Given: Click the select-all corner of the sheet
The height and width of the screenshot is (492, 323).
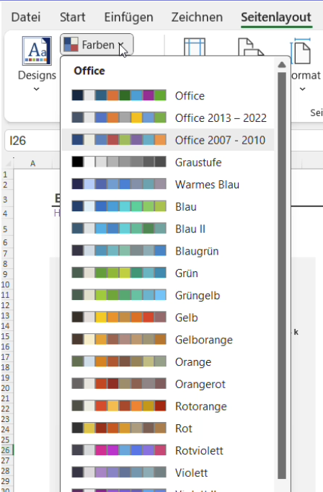Looking at the screenshot, I should 8,163.
